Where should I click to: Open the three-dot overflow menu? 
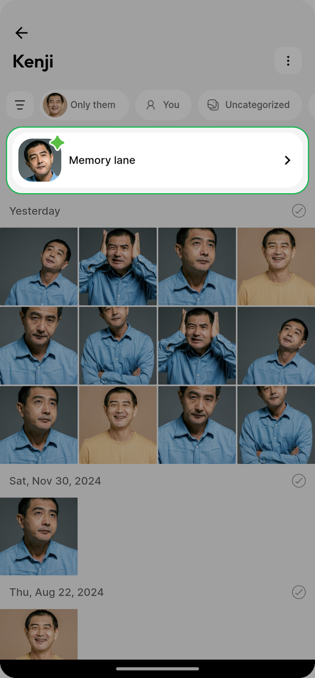tap(288, 61)
